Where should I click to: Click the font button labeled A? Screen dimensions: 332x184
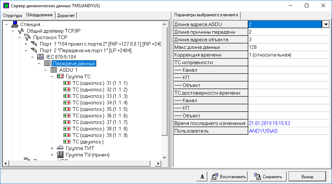tap(202, 177)
